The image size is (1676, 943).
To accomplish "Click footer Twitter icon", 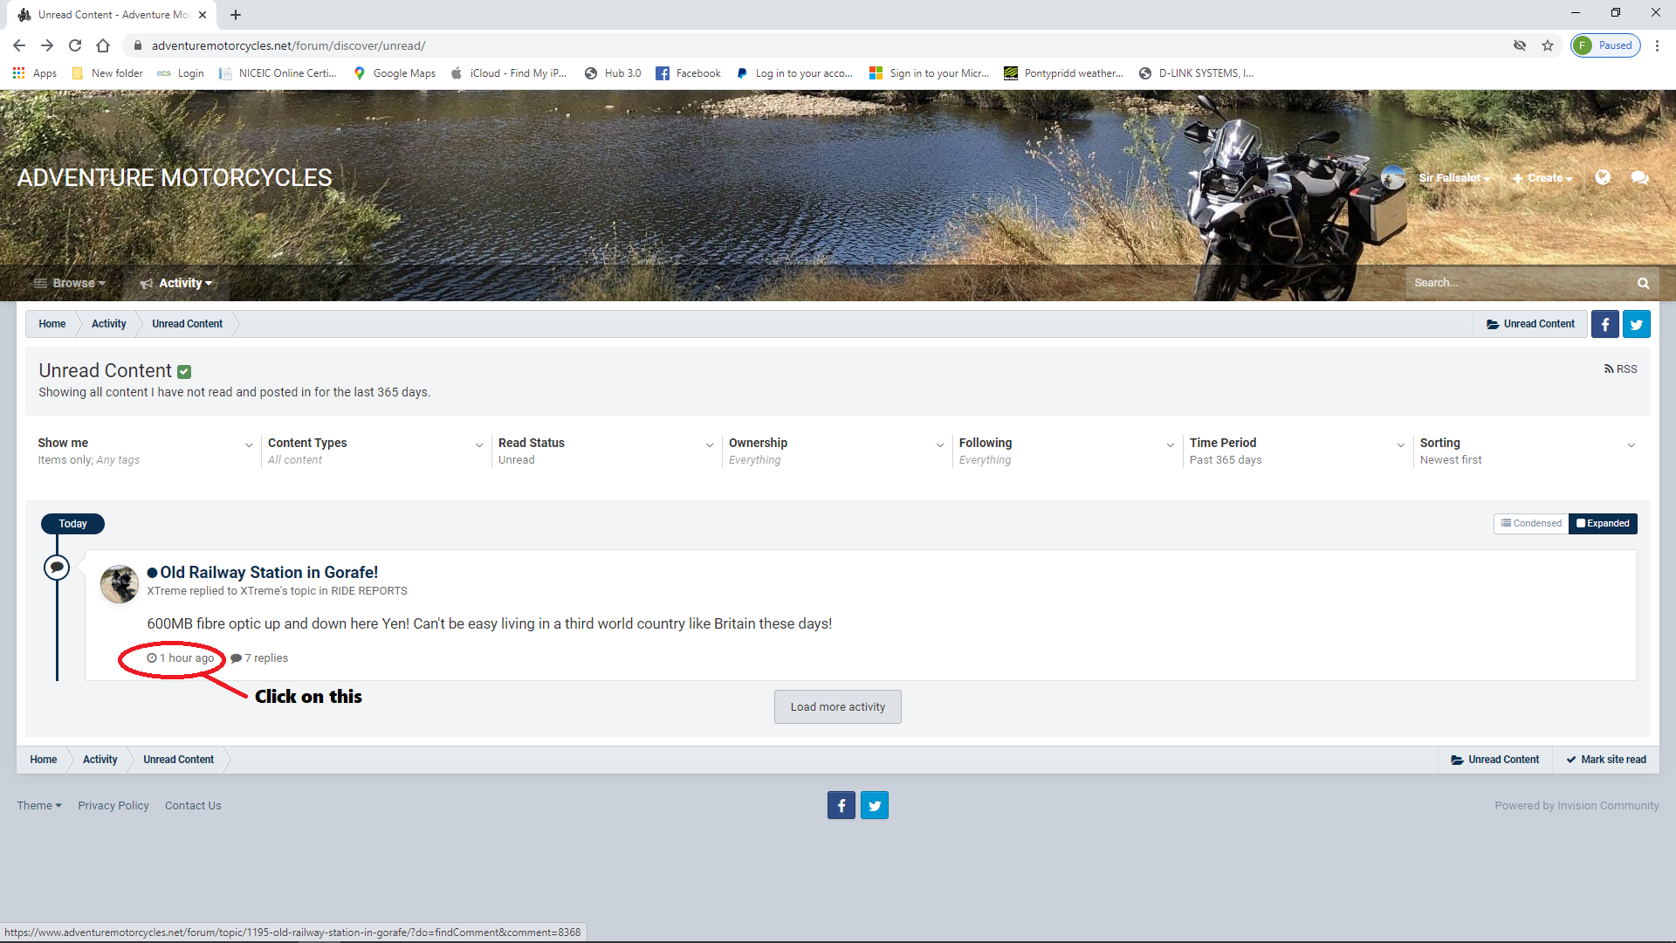I will [x=875, y=805].
